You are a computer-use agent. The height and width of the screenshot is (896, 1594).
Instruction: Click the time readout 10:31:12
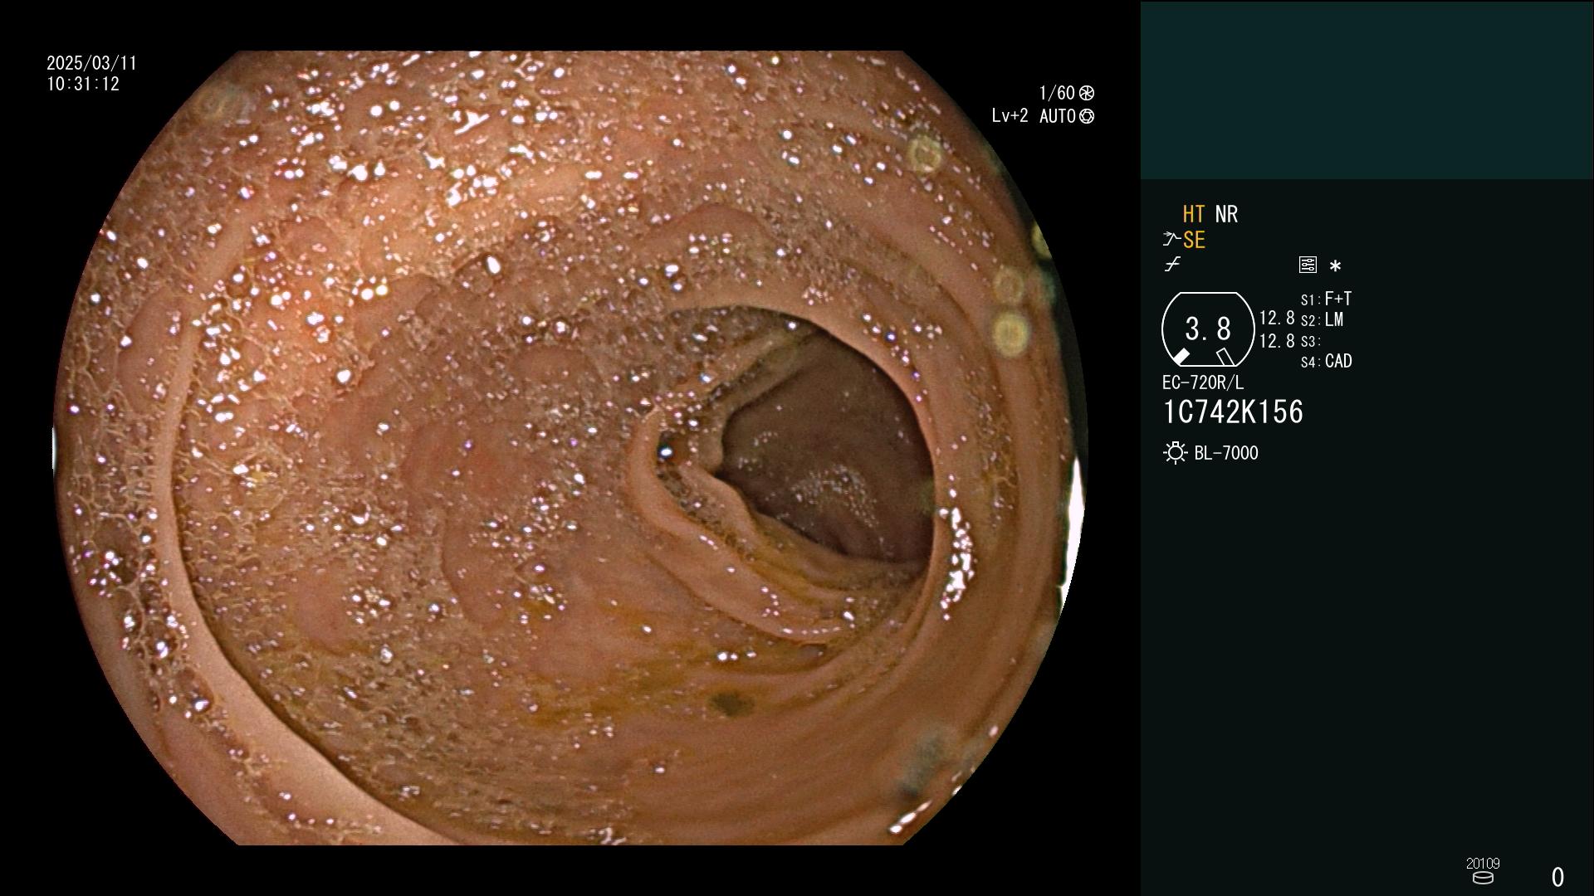coord(83,85)
